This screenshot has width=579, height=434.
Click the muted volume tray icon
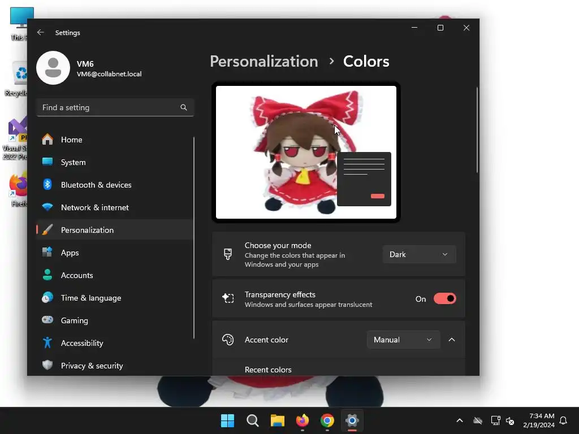(x=510, y=420)
